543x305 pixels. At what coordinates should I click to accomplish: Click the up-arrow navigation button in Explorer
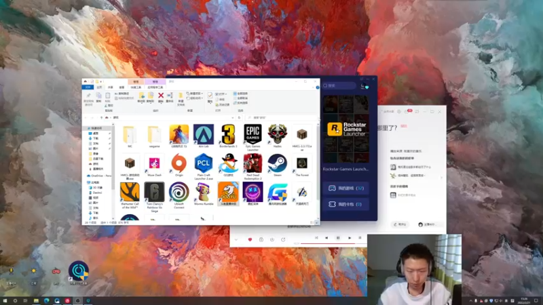[x=101, y=117]
